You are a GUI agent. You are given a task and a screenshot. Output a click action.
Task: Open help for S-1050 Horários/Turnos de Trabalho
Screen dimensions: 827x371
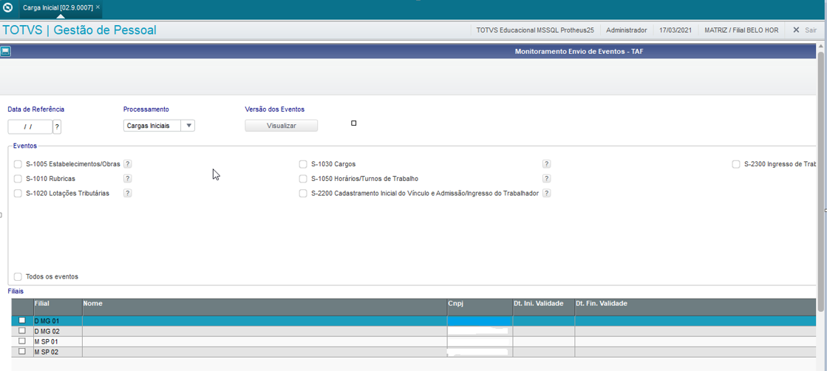(x=547, y=178)
